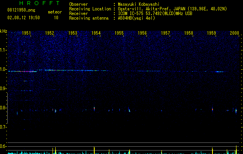Click the 1952 time marker
This screenshot has height=154, width=243.
click(49, 33)
